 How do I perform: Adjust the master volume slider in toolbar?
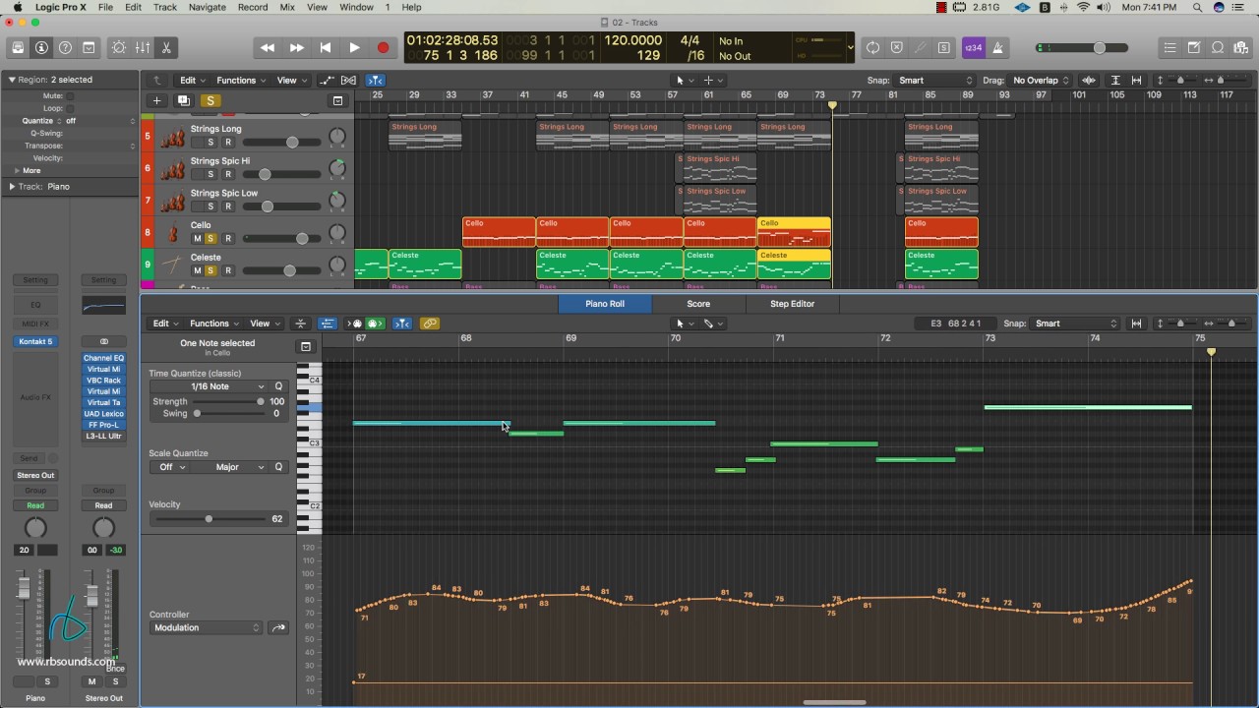(x=1084, y=48)
